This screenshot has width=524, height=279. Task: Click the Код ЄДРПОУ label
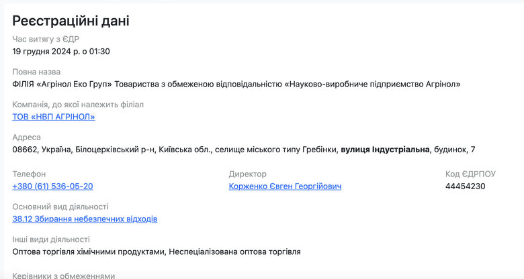tap(470, 174)
